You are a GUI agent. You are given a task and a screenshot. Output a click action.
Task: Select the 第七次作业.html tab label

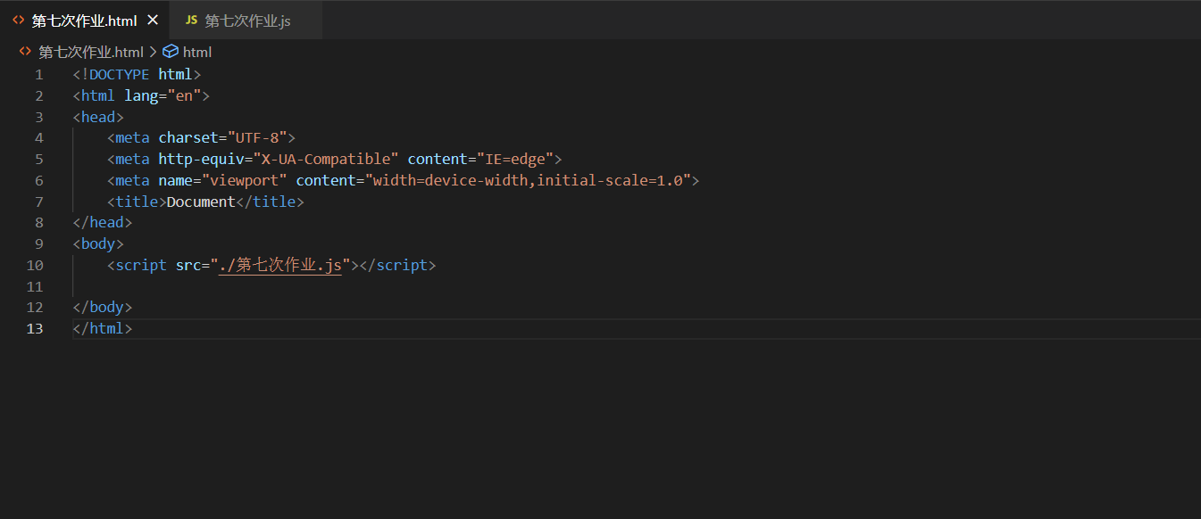tap(84, 21)
